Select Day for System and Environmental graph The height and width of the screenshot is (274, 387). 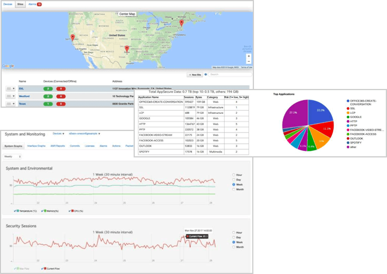pos(234,180)
